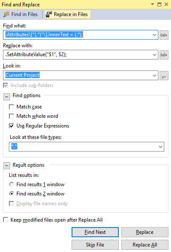Click inside the Replace with text field
Screen dimensions: 171x252
click(78, 54)
